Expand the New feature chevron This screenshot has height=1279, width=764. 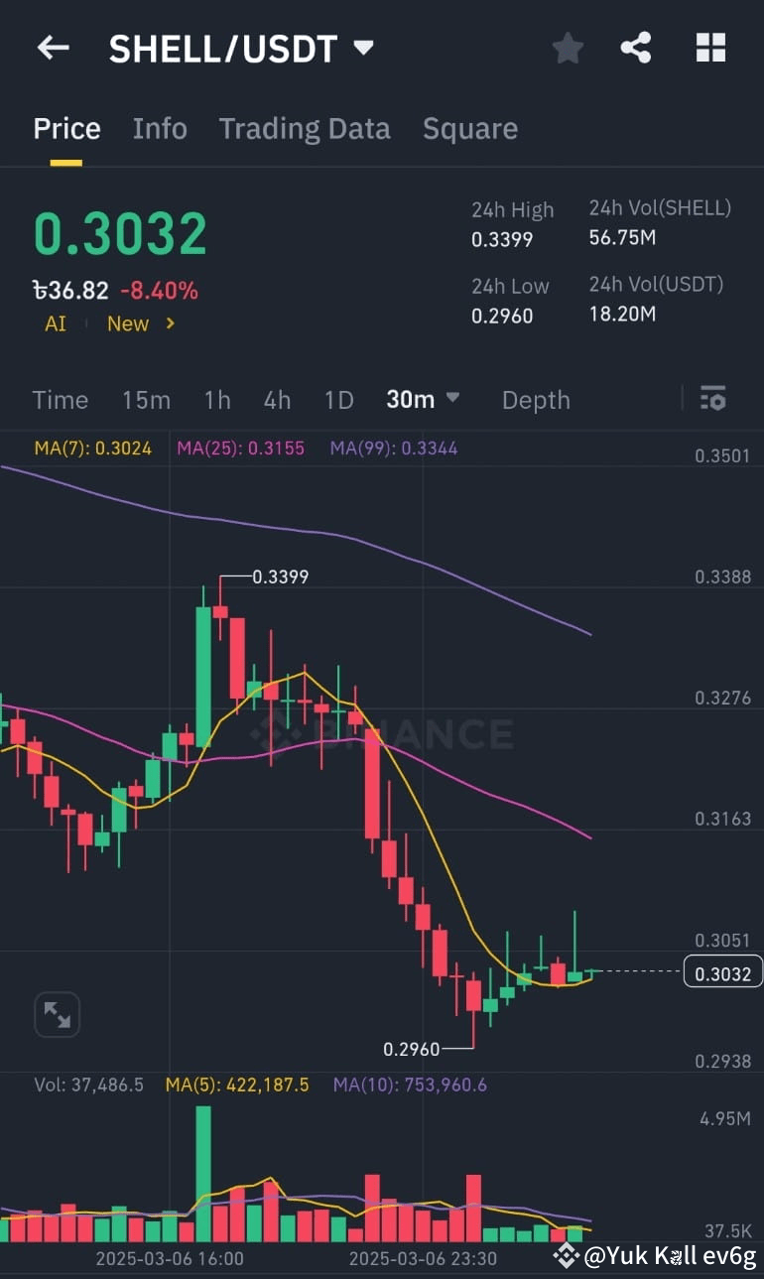[171, 323]
